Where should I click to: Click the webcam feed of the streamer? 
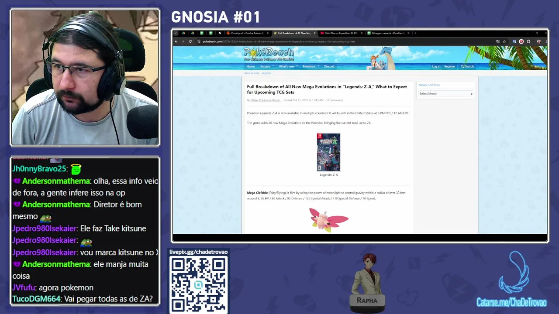[x=85, y=78]
